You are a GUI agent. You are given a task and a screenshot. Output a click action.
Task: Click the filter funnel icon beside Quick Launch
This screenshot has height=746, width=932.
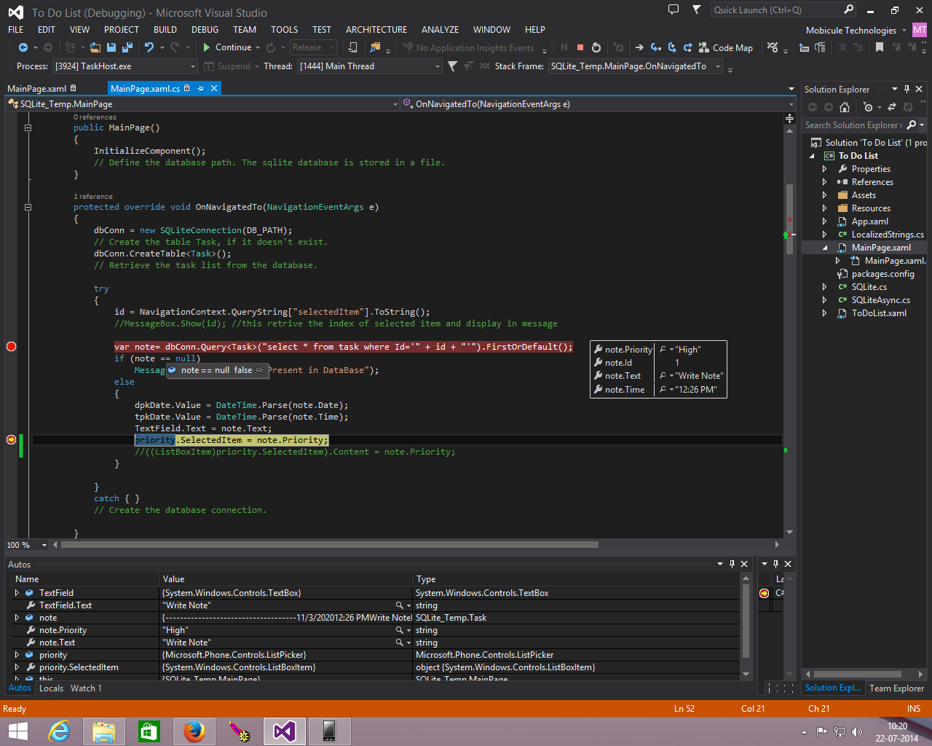click(x=697, y=9)
